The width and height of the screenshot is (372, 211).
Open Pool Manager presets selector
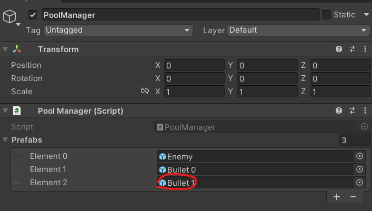[x=351, y=111]
